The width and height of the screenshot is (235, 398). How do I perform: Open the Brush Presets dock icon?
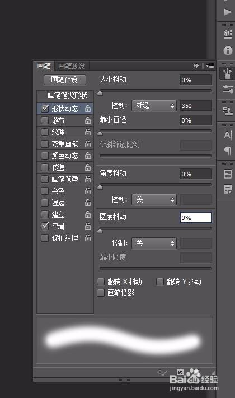click(227, 89)
